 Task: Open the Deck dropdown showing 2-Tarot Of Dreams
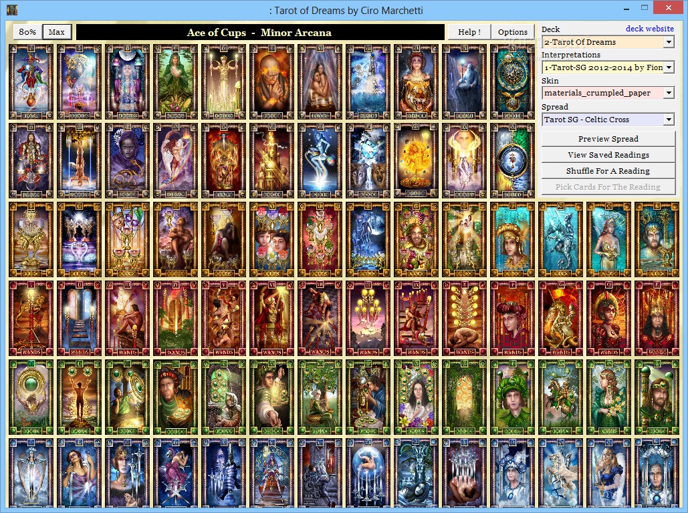pyautogui.click(x=608, y=42)
